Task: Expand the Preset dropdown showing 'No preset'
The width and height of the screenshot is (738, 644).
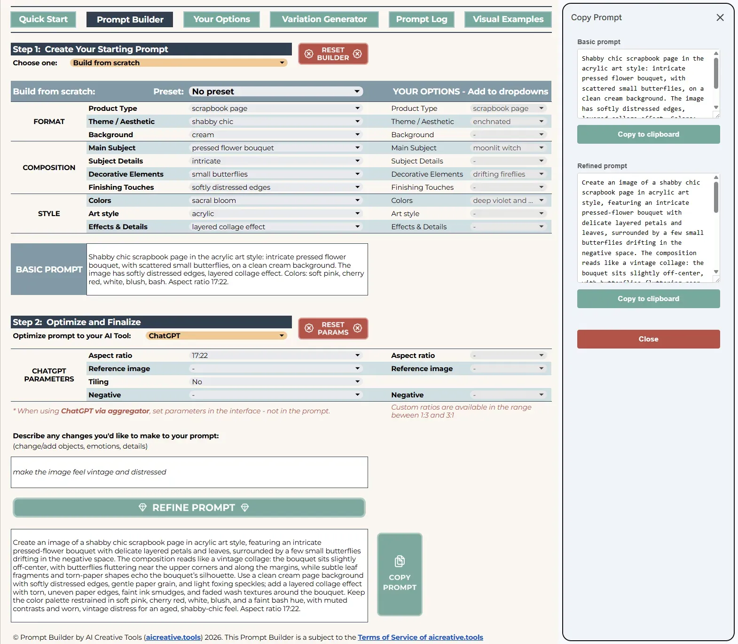Action: pyautogui.click(x=276, y=92)
